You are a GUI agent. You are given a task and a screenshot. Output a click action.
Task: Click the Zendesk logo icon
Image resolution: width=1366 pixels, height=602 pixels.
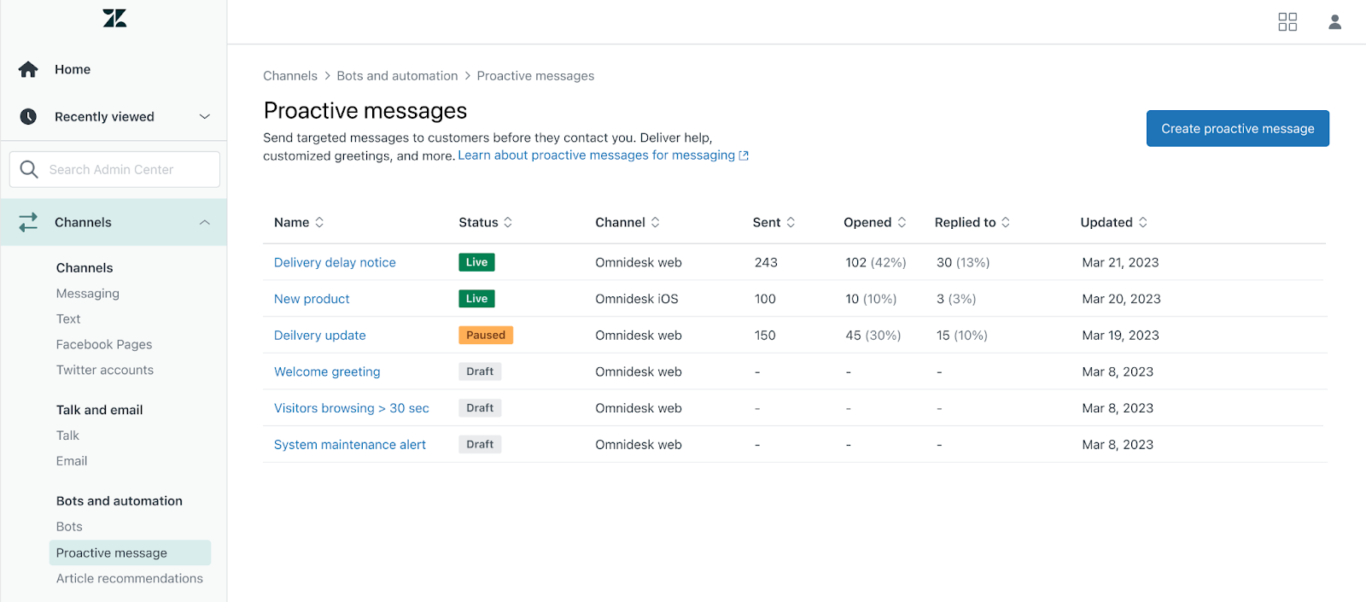(x=114, y=18)
